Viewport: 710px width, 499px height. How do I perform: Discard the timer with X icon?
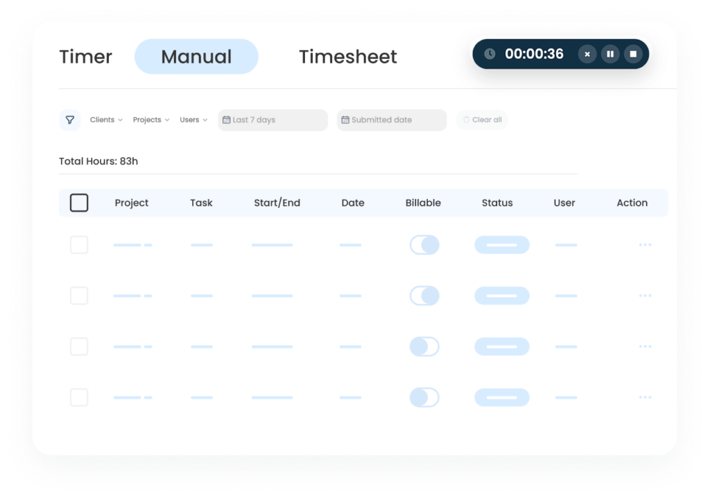(587, 54)
